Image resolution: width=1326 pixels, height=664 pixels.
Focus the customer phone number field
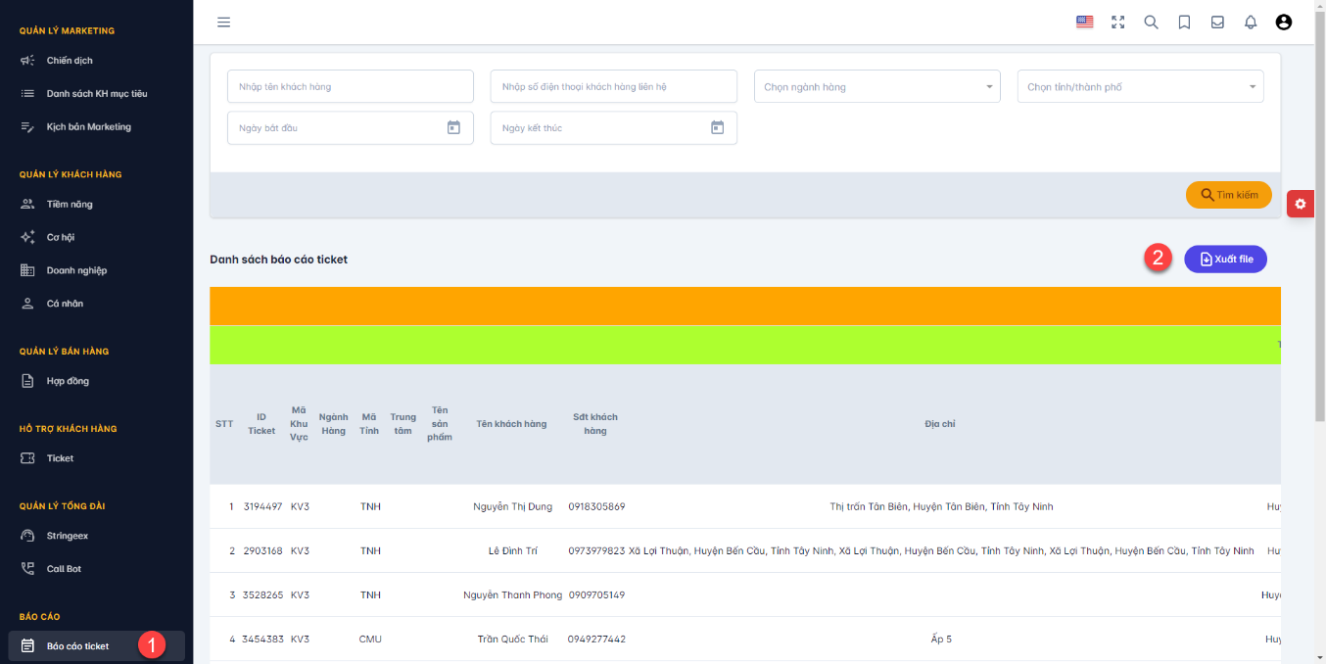pos(614,86)
